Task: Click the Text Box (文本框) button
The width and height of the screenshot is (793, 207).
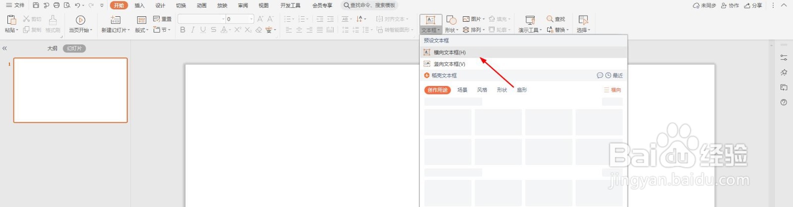Action: click(x=431, y=24)
